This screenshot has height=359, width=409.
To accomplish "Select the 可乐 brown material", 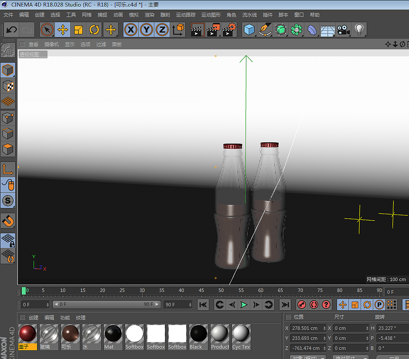I will pos(71,337).
